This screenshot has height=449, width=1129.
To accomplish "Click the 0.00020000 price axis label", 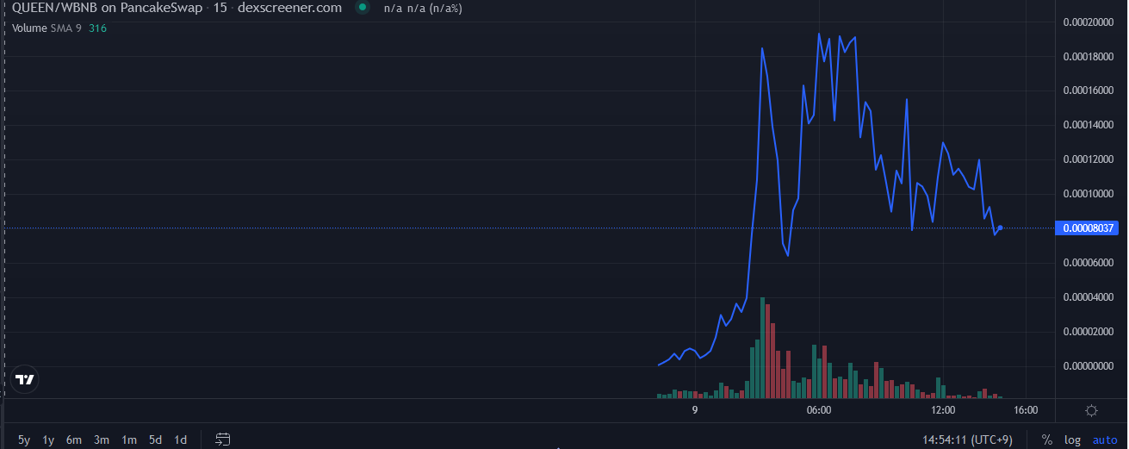I will coord(1089,22).
